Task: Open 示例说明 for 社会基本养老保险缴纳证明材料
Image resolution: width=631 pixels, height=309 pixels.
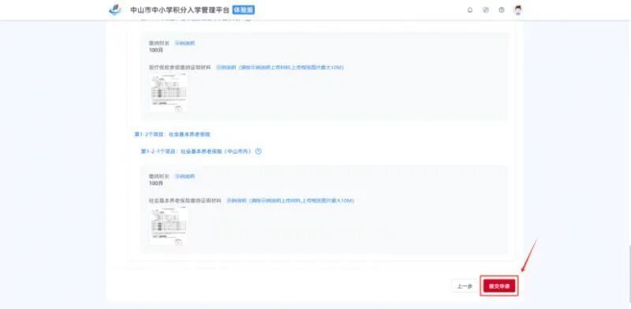Action: coord(237,200)
